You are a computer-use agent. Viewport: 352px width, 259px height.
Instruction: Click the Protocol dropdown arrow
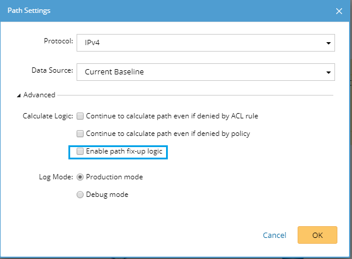pyautogui.click(x=329, y=43)
